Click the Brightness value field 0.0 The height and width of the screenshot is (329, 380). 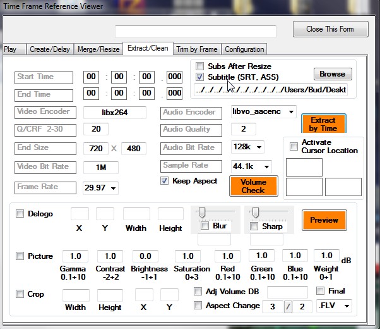click(x=145, y=256)
